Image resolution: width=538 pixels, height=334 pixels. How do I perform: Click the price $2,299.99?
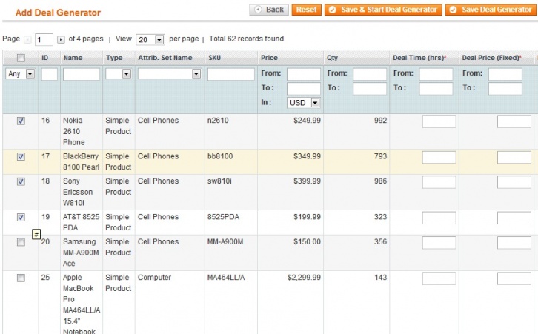point(304,278)
